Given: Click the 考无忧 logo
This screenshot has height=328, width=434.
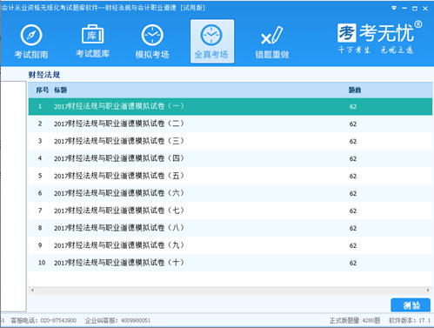Looking at the screenshot, I should (x=379, y=32).
